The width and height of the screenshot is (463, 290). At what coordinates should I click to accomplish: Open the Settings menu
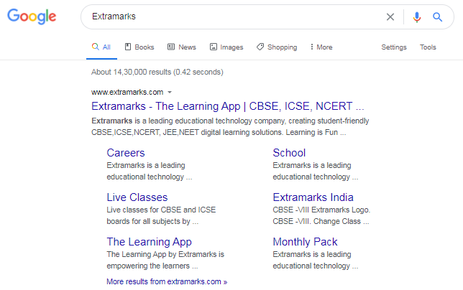point(393,47)
